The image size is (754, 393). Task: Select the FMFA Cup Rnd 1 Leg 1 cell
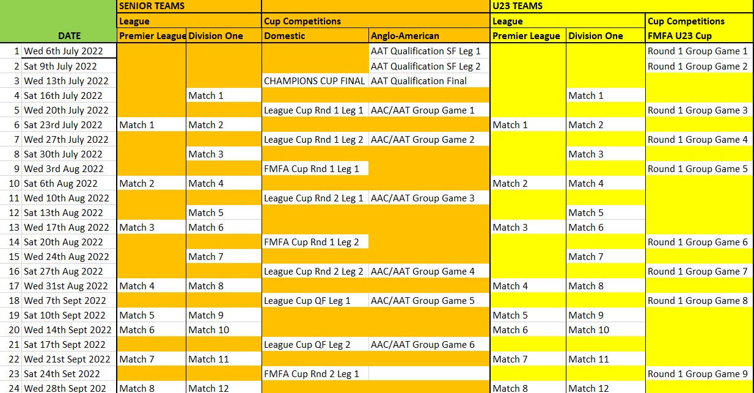point(315,169)
